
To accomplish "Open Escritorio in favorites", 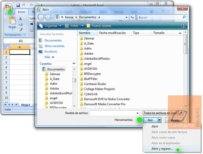I will point(51,51).
